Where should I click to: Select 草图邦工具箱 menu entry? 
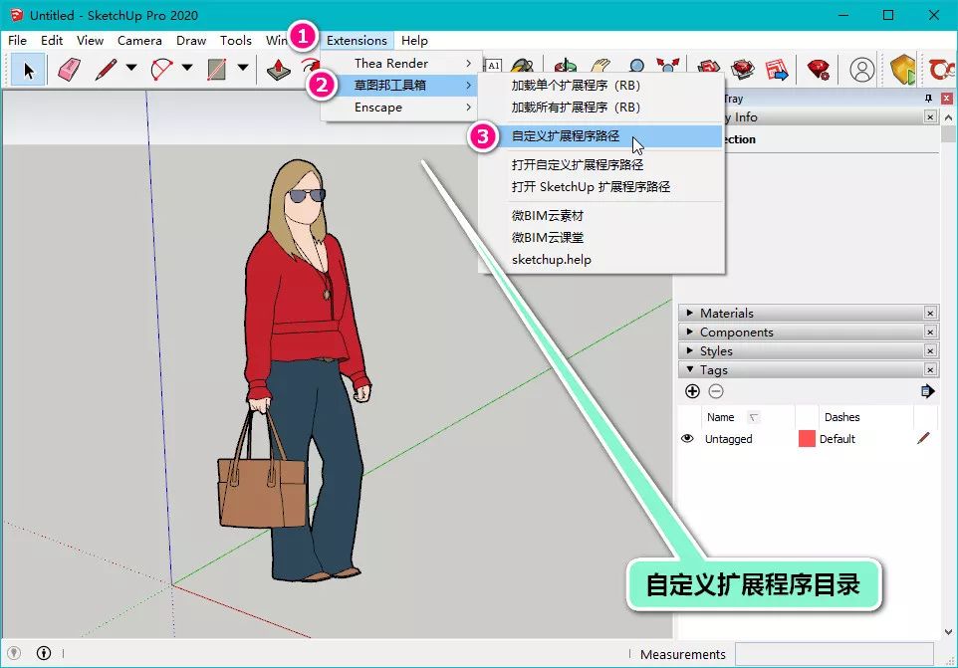(x=401, y=85)
